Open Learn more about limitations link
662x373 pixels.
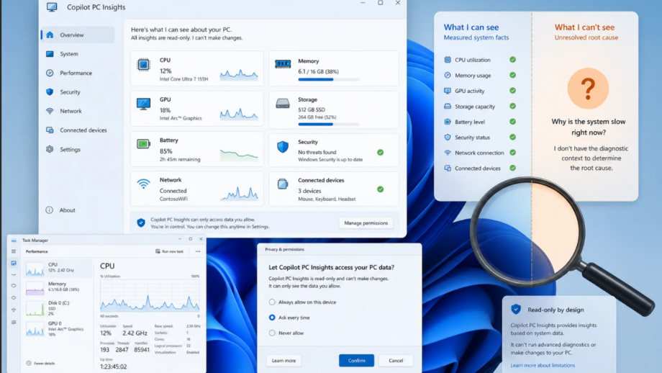click(x=543, y=365)
